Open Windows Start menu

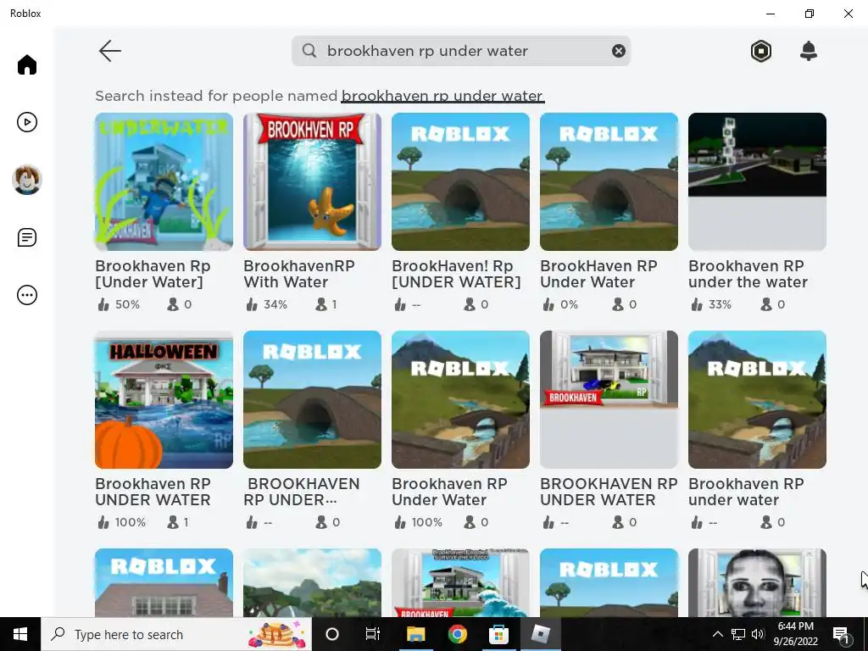point(20,634)
